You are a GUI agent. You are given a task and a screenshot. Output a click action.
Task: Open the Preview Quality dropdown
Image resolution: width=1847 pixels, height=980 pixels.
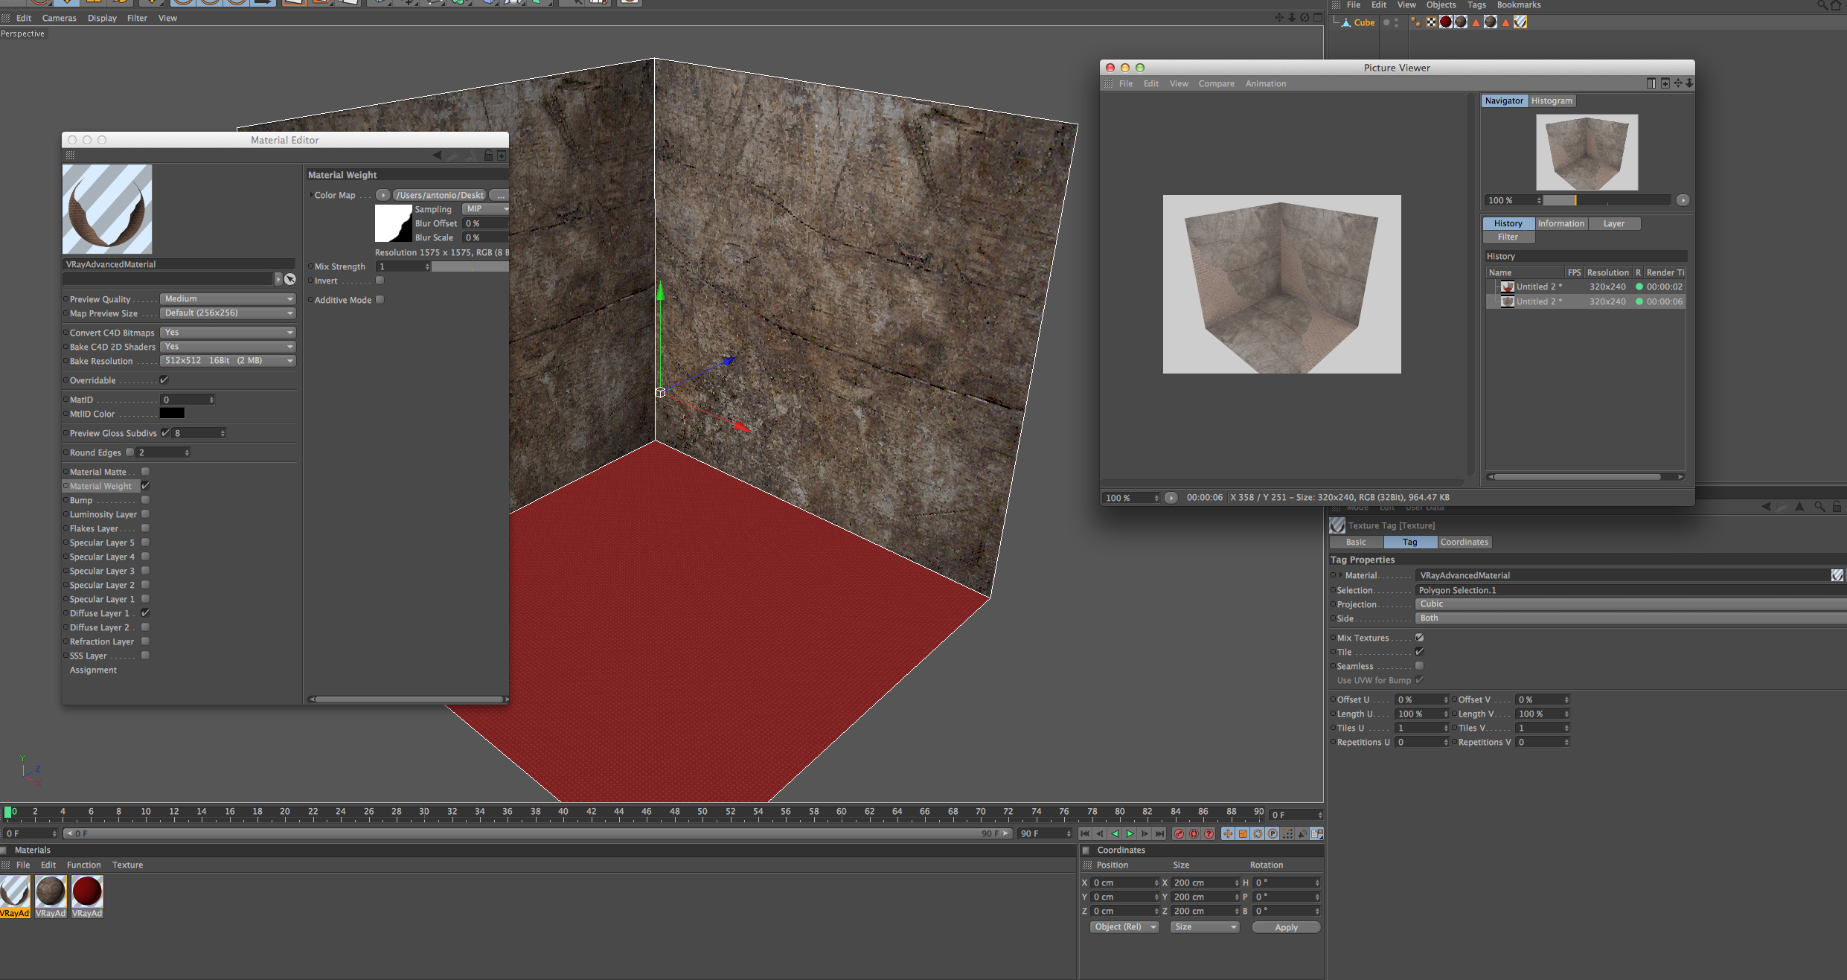(x=228, y=299)
